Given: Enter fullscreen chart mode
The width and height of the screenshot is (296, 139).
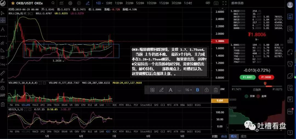Looking at the screenshot, I should click(224, 3).
